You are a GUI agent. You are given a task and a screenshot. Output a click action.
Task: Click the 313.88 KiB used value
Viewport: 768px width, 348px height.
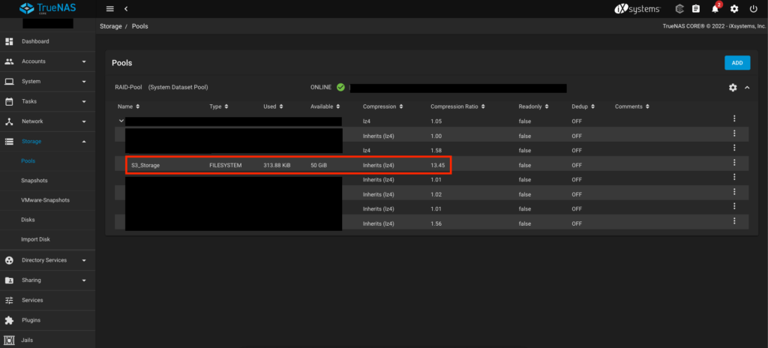(x=277, y=166)
